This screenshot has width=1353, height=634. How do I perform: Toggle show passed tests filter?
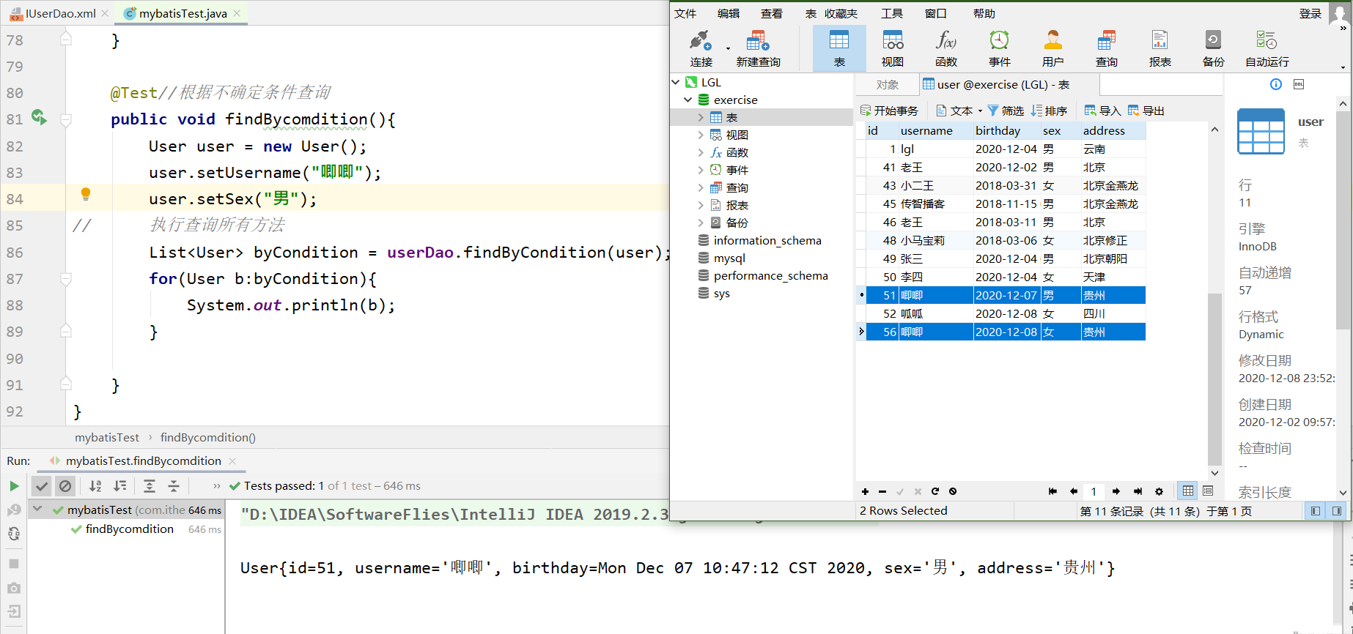(42, 486)
